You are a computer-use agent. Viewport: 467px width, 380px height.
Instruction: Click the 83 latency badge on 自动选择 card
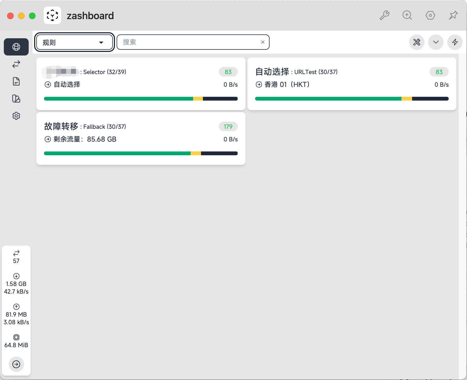[439, 72]
